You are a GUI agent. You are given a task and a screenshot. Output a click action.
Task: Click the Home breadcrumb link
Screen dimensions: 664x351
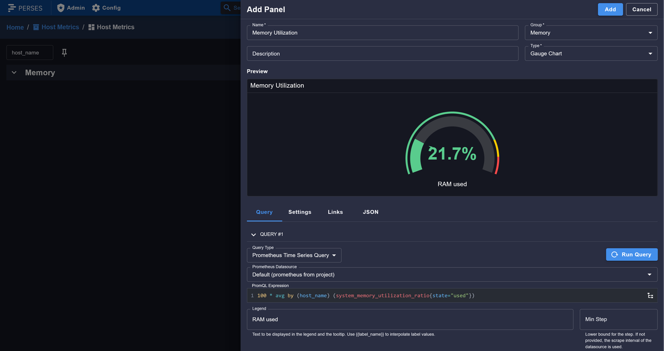coord(15,27)
